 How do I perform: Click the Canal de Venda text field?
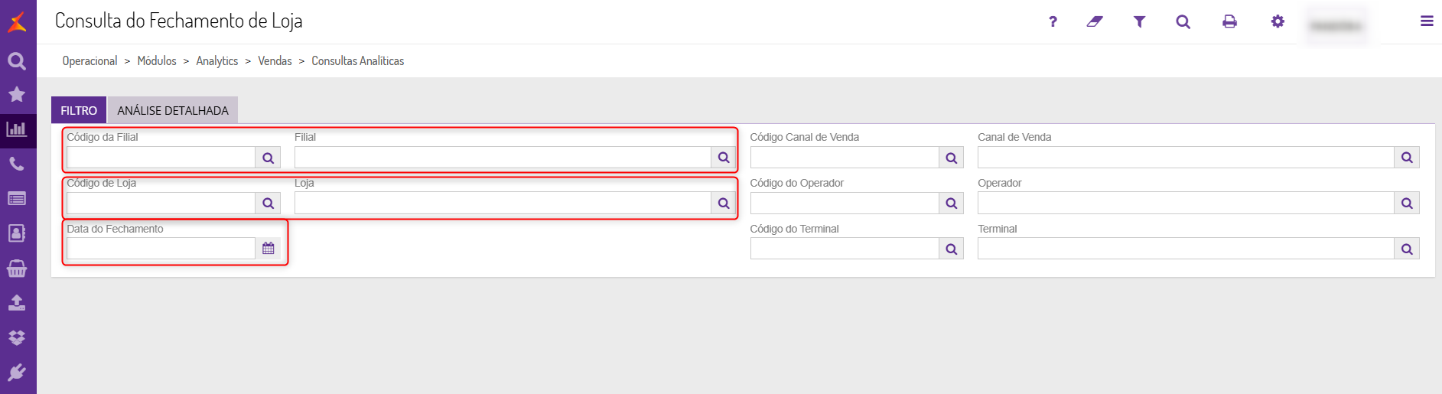click(1185, 158)
